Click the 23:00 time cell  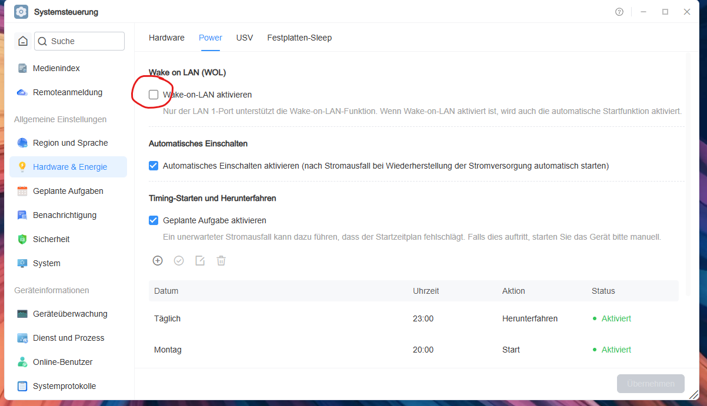tap(423, 318)
